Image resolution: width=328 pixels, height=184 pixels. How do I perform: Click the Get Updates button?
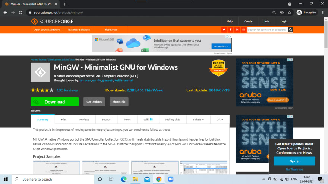tap(94, 102)
